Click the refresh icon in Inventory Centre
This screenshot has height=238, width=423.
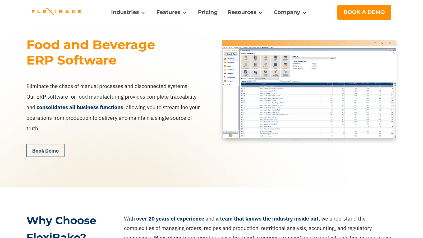(x=393, y=53)
